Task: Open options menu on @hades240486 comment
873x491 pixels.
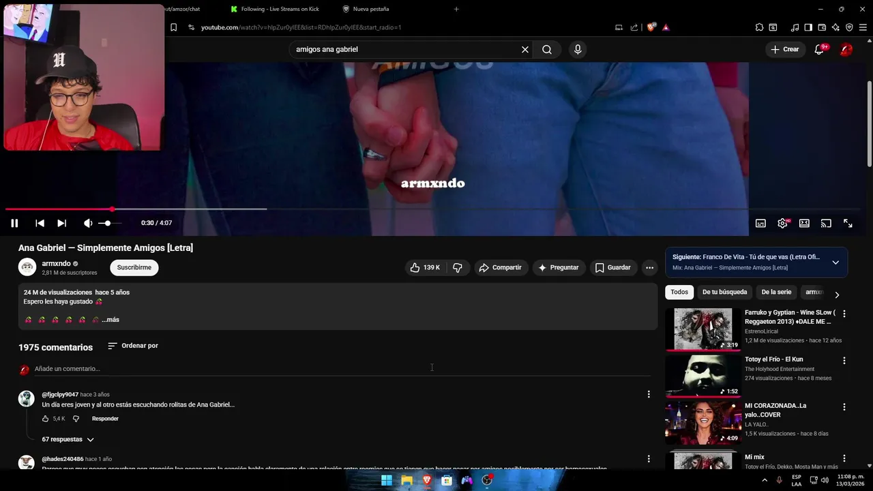Action: 649,459
